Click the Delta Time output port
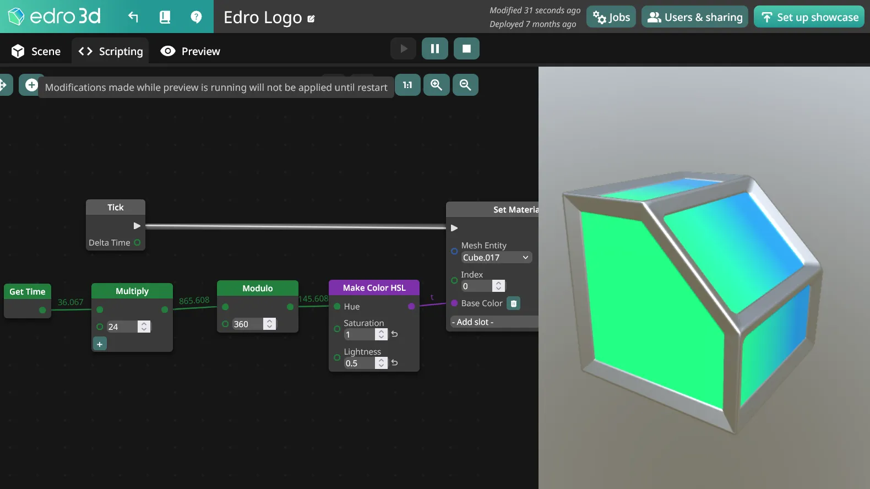This screenshot has width=870, height=489. (x=137, y=243)
